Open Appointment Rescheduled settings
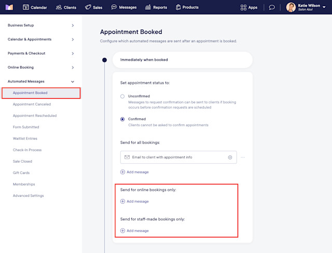This screenshot has height=253, width=332. tap(35, 116)
